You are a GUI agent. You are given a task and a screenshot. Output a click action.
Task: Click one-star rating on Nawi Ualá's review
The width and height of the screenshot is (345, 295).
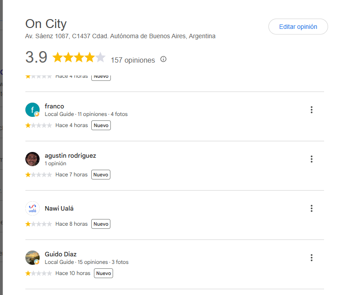(38, 224)
